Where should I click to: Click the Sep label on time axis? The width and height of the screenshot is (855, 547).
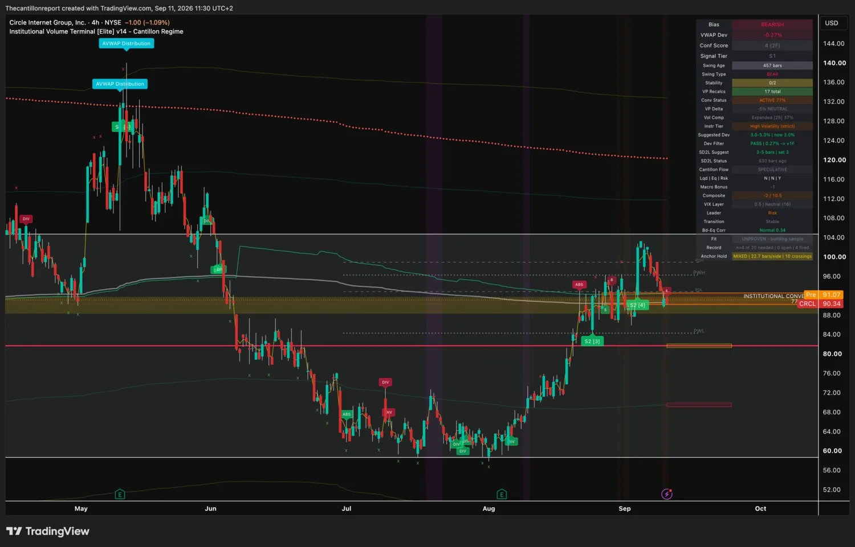625,509
